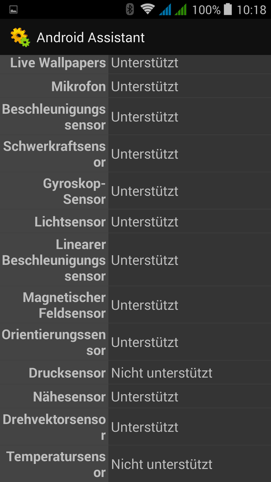Select the Mikrofon row
271x482 pixels.
[x=135, y=87]
